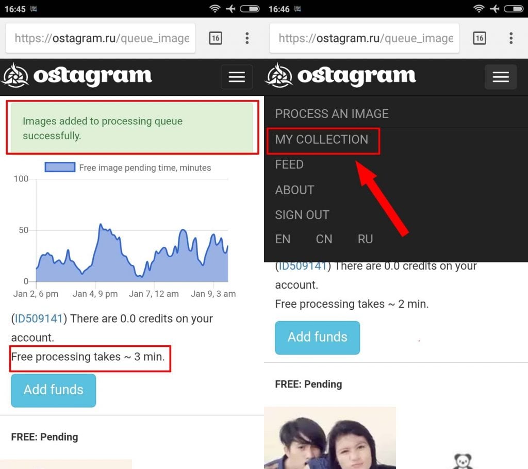This screenshot has height=469, width=528.
Task: Click chart axis label 'Jan 2, 6 pm'
Action: coord(36,294)
